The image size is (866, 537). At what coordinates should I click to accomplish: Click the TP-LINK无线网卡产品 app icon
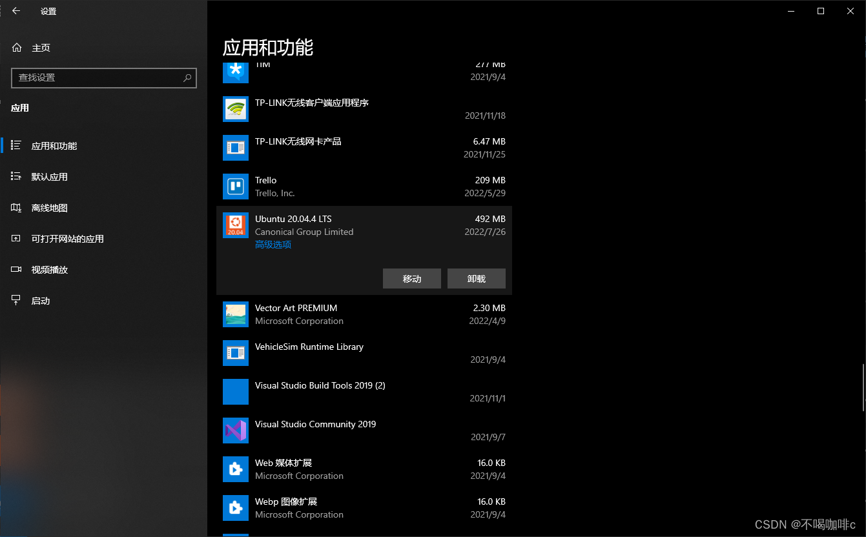[x=236, y=148]
